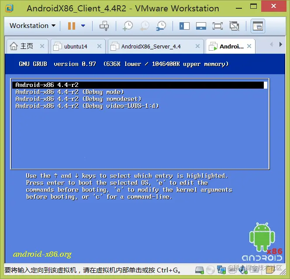Viewport: 290px width, 279px height.
Task: Close the AndroidX86_Server_4.4 tab
Action: [x=197, y=46]
